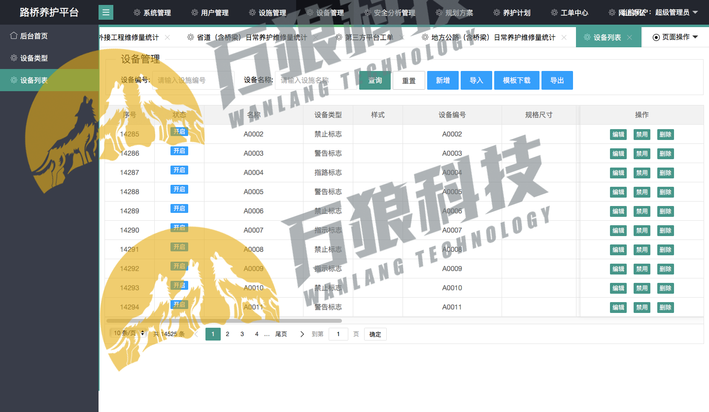The image size is (709, 412).
Task: Toggle the sidebar hamburger menu icon
Action: [x=106, y=12]
